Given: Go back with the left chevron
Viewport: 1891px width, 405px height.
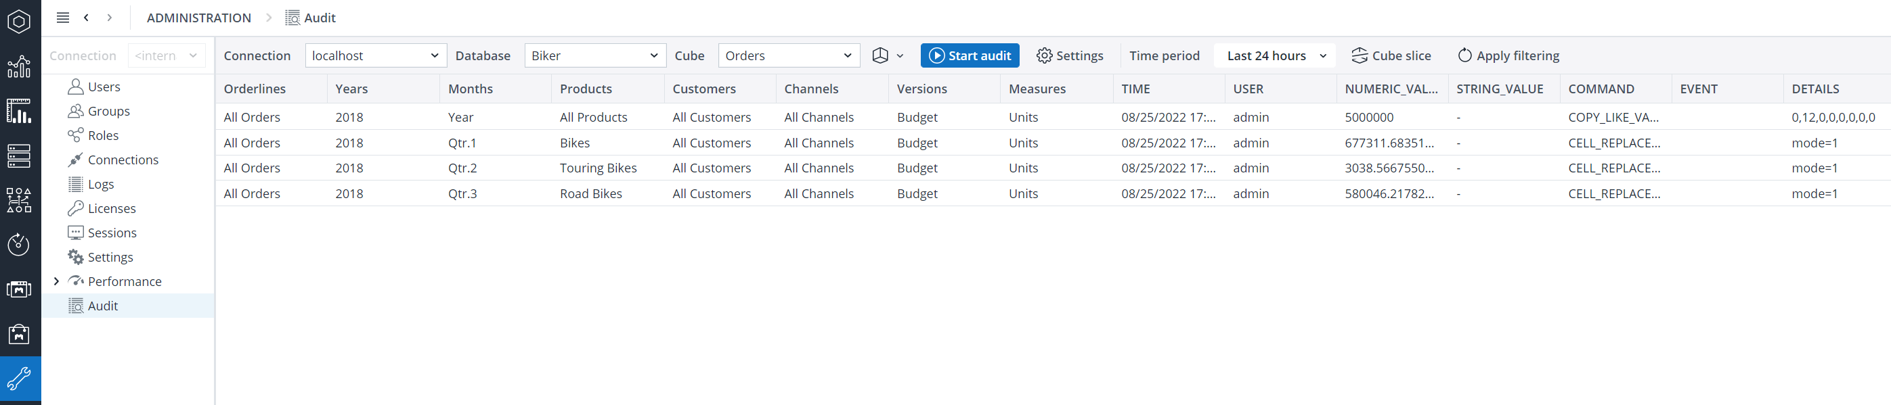Looking at the screenshot, I should (86, 18).
